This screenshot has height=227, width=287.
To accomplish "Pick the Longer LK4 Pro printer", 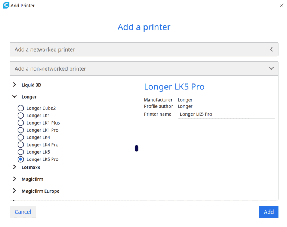I will click(x=21, y=145).
